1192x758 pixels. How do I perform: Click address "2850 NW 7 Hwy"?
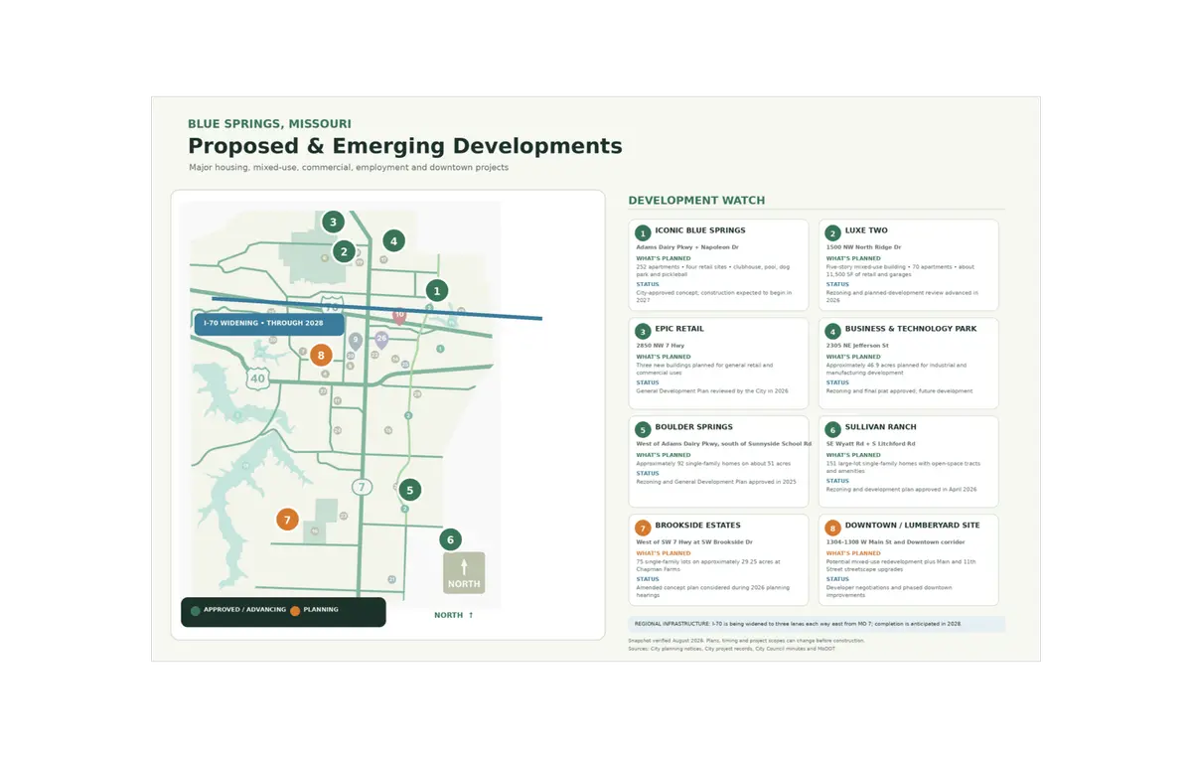659,346
